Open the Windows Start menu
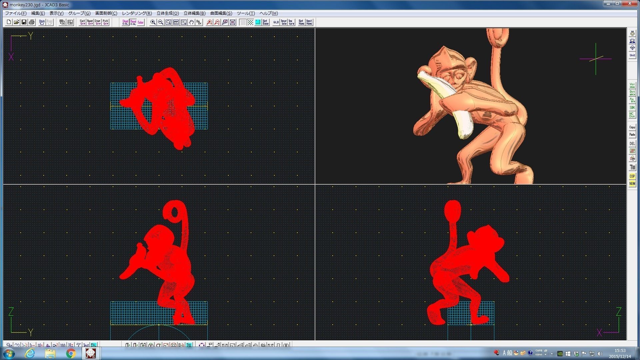Image resolution: width=640 pixels, height=360 pixels. (9, 353)
